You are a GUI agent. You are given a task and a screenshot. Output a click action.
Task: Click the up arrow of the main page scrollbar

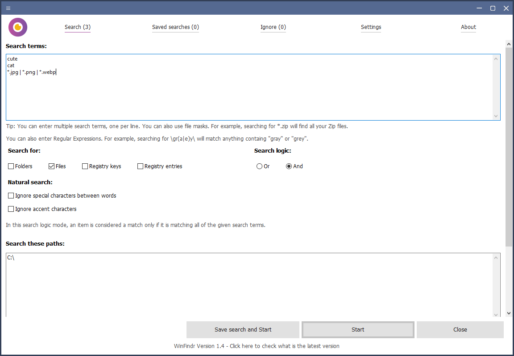click(509, 44)
